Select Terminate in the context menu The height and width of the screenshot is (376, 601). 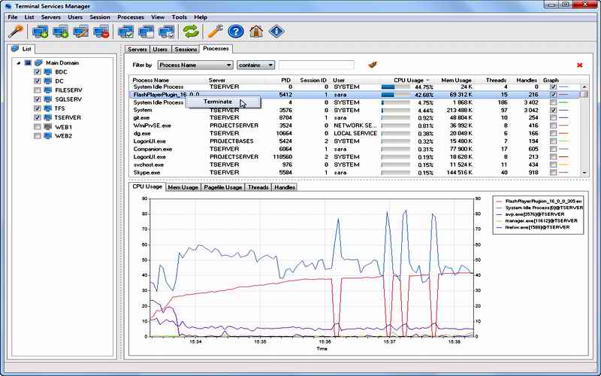pyautogui.click(x=218, y=102)
